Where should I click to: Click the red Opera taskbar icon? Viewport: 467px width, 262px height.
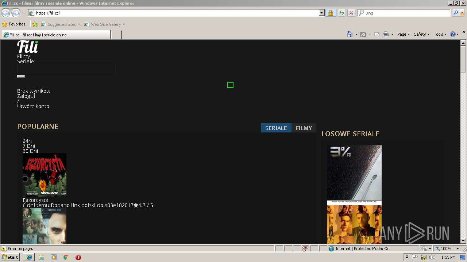coord(78,257)
